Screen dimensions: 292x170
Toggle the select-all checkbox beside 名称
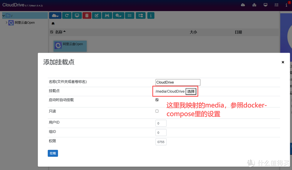(51, 32)
